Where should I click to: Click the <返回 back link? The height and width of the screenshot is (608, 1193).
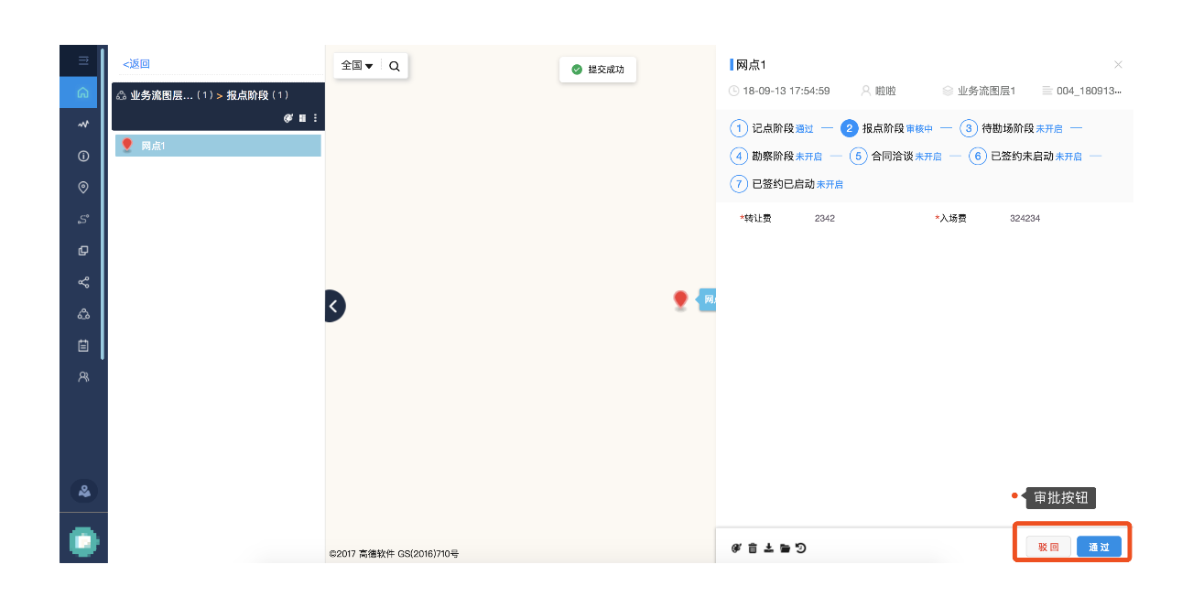point(136,64)
